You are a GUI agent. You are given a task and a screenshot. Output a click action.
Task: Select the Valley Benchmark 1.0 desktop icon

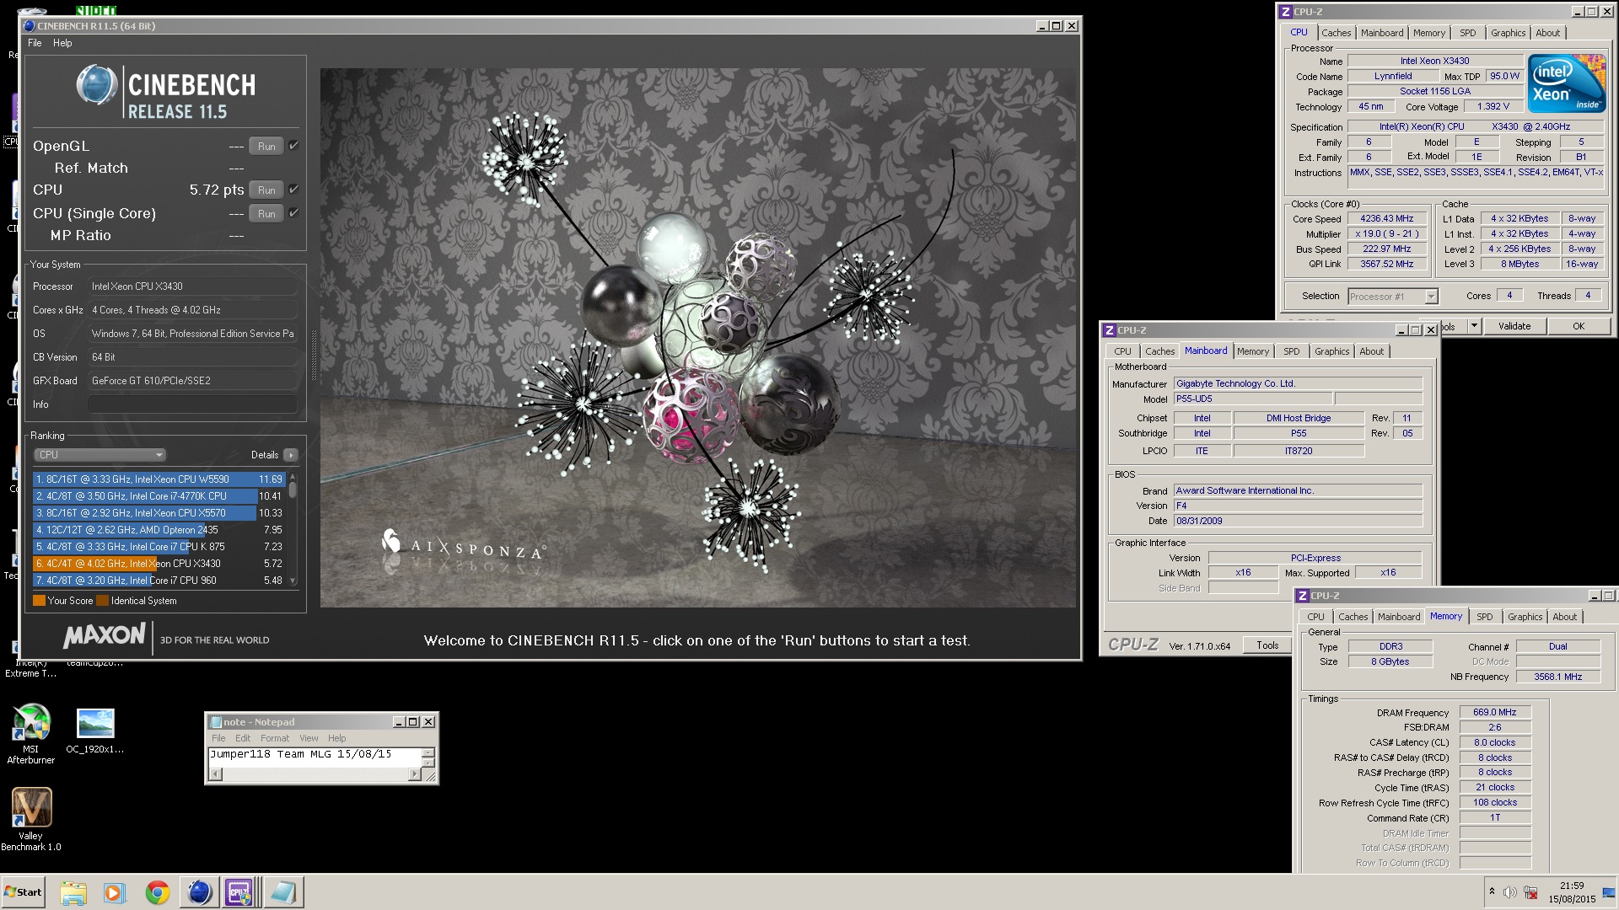[31, 820]
